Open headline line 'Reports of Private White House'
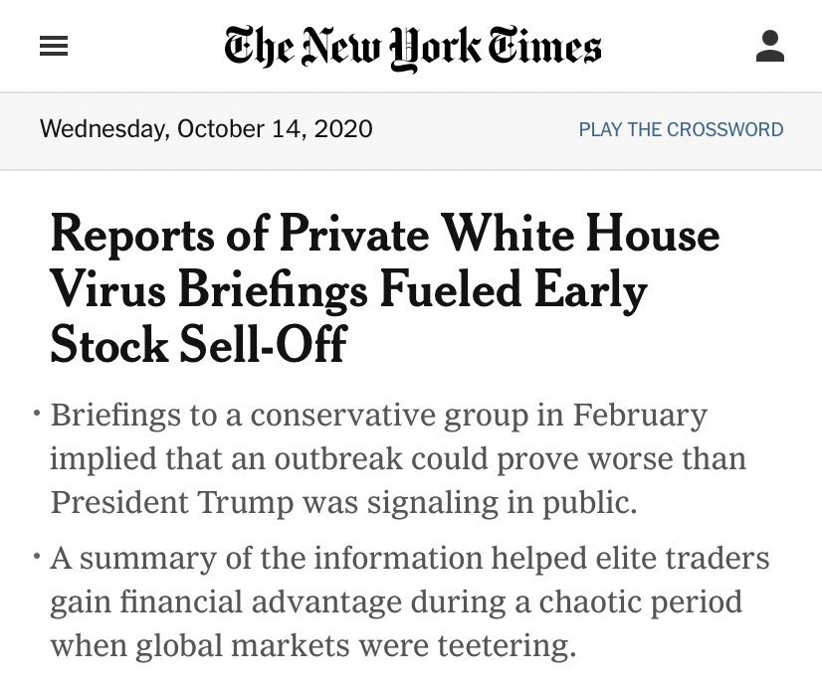Viewport: 822px width, 685px height. pyautogui.click(x=385, y=235)
